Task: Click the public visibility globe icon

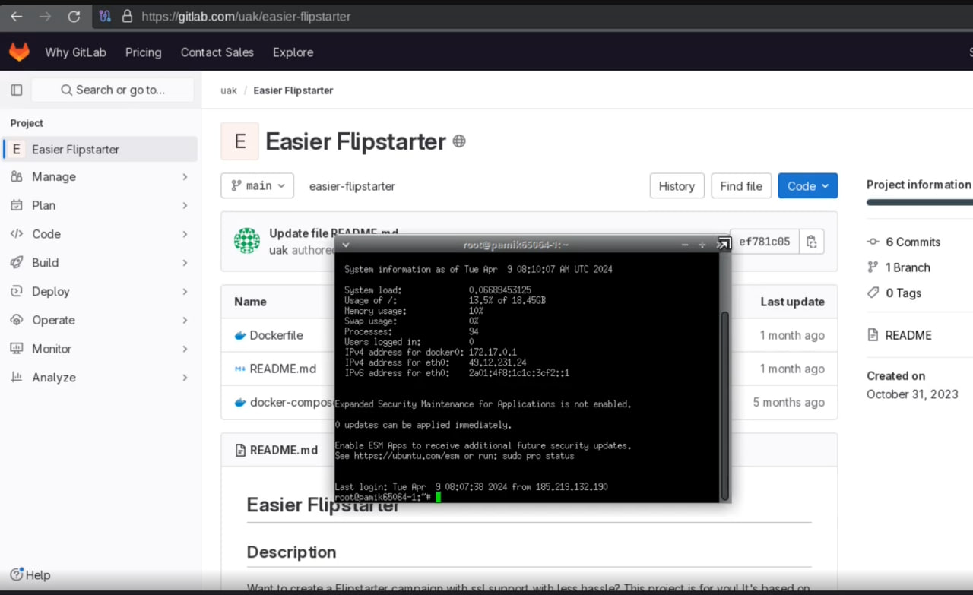Action: (x=459, y=141)
